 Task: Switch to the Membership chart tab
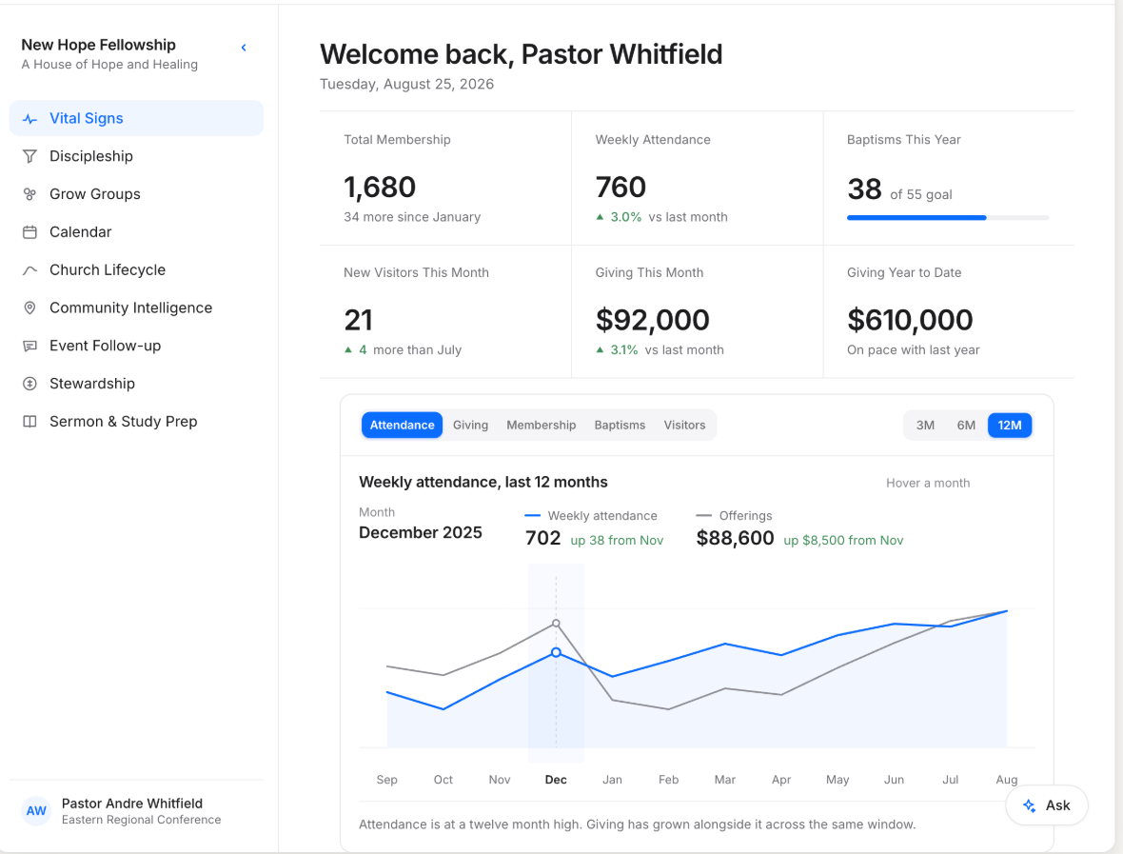[542, 426]
